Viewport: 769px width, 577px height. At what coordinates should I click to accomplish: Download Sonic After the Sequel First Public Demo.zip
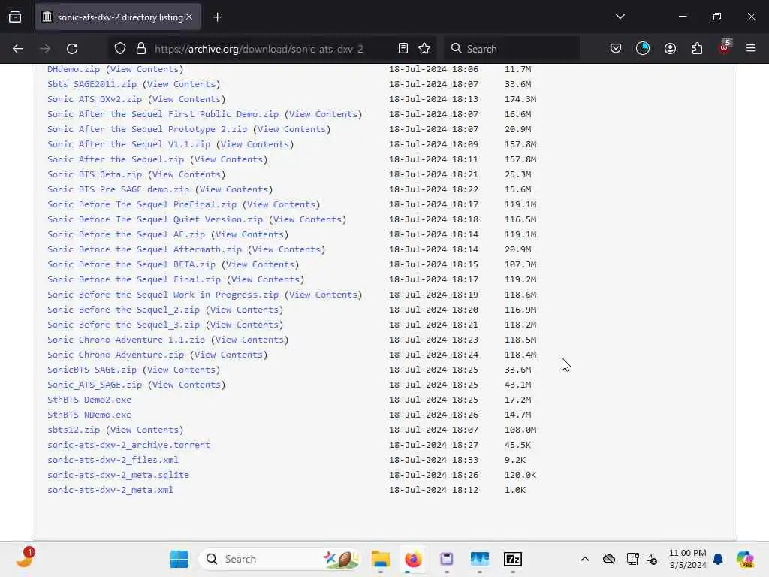coord(163,114)
